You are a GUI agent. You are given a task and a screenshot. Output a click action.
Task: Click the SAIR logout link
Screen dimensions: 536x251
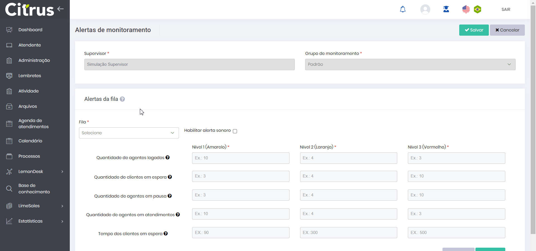(506, 9)
